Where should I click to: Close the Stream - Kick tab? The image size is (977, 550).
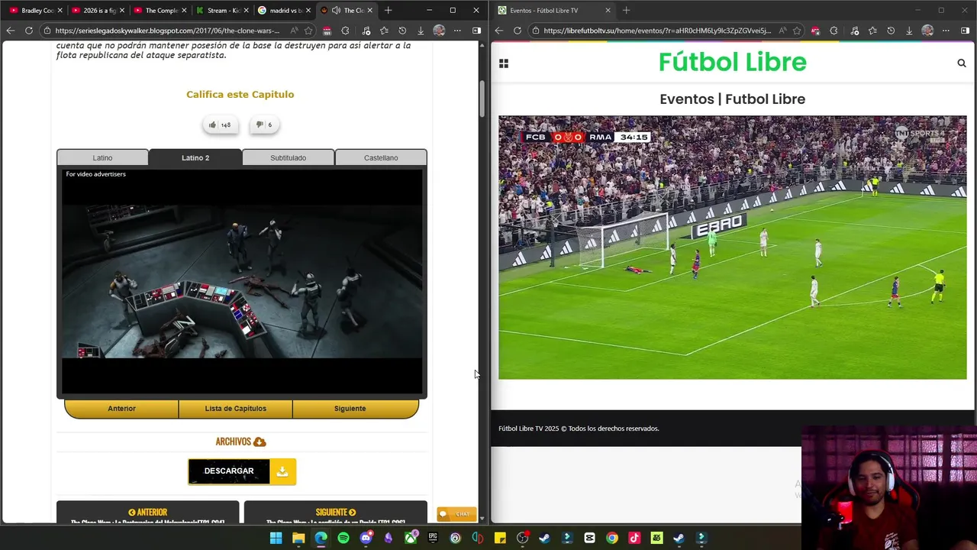tap(246, 11)
